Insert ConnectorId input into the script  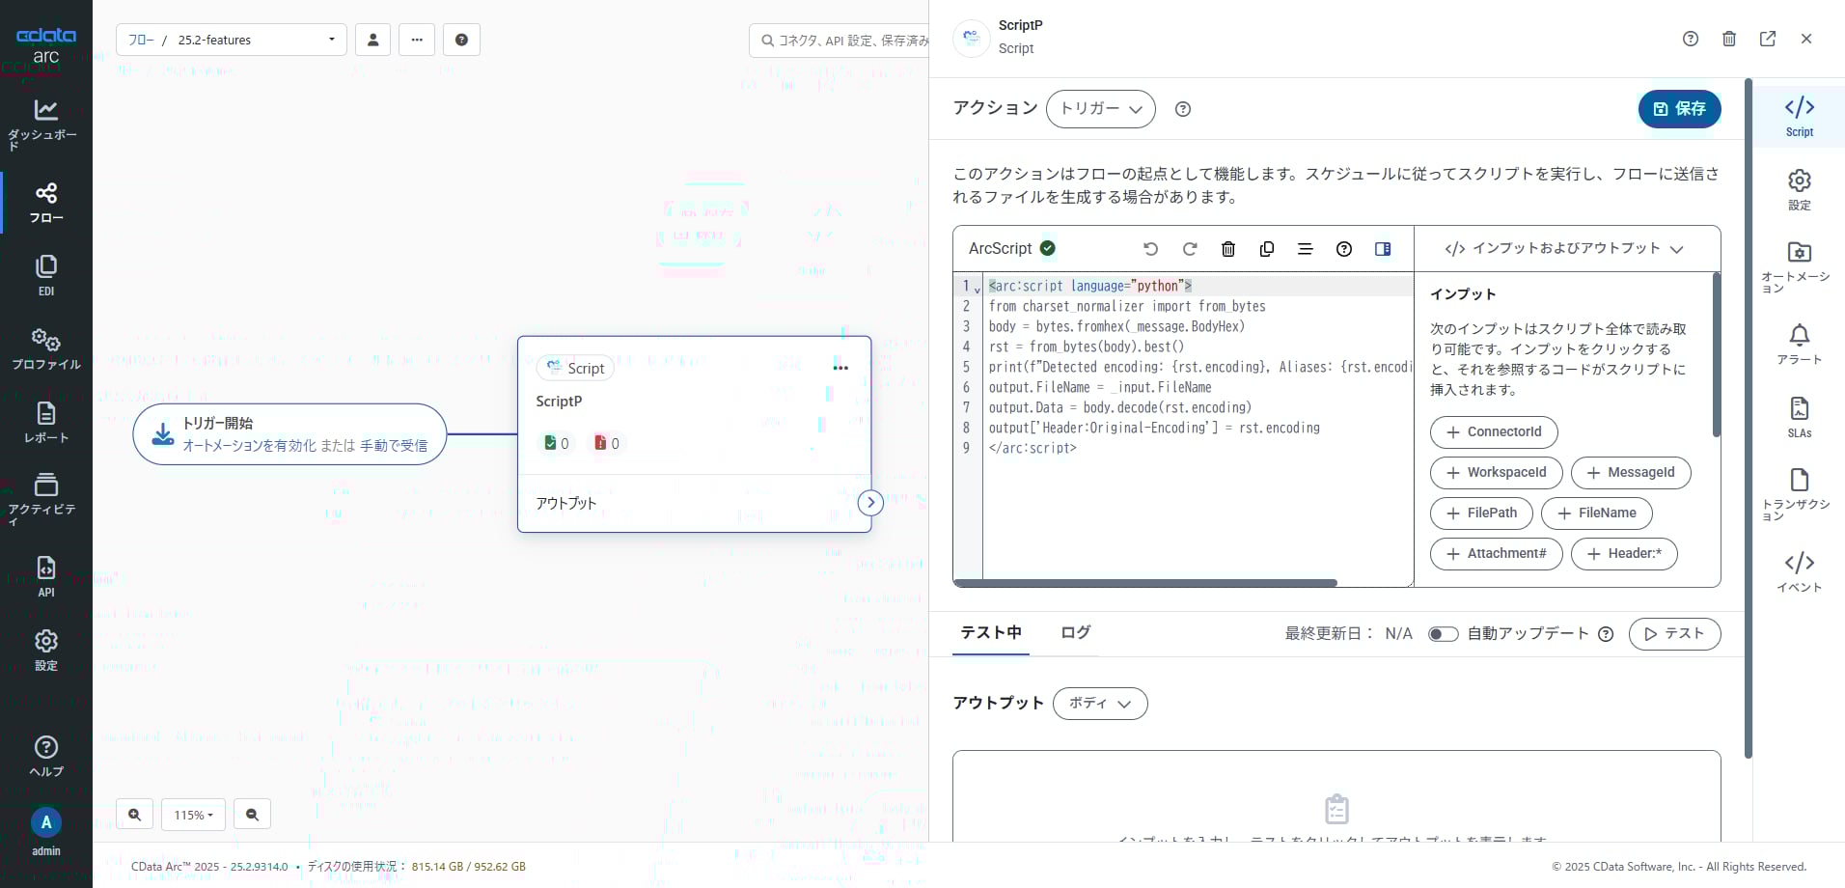[x=1493, y=431]
